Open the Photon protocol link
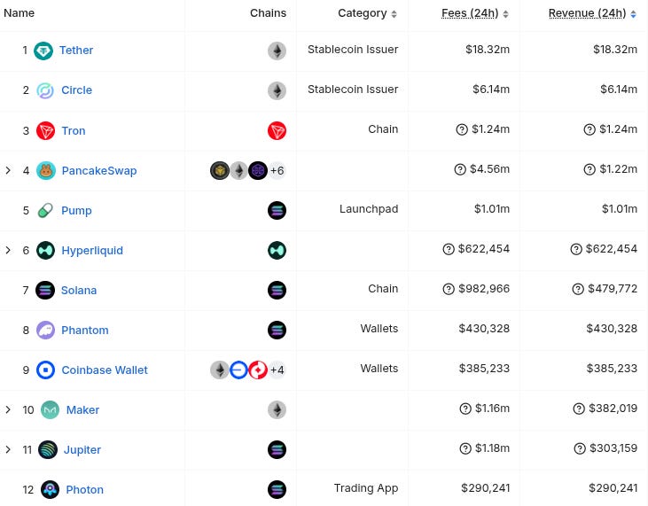Screen dimensions: 648x506 (x=85, y=489)
